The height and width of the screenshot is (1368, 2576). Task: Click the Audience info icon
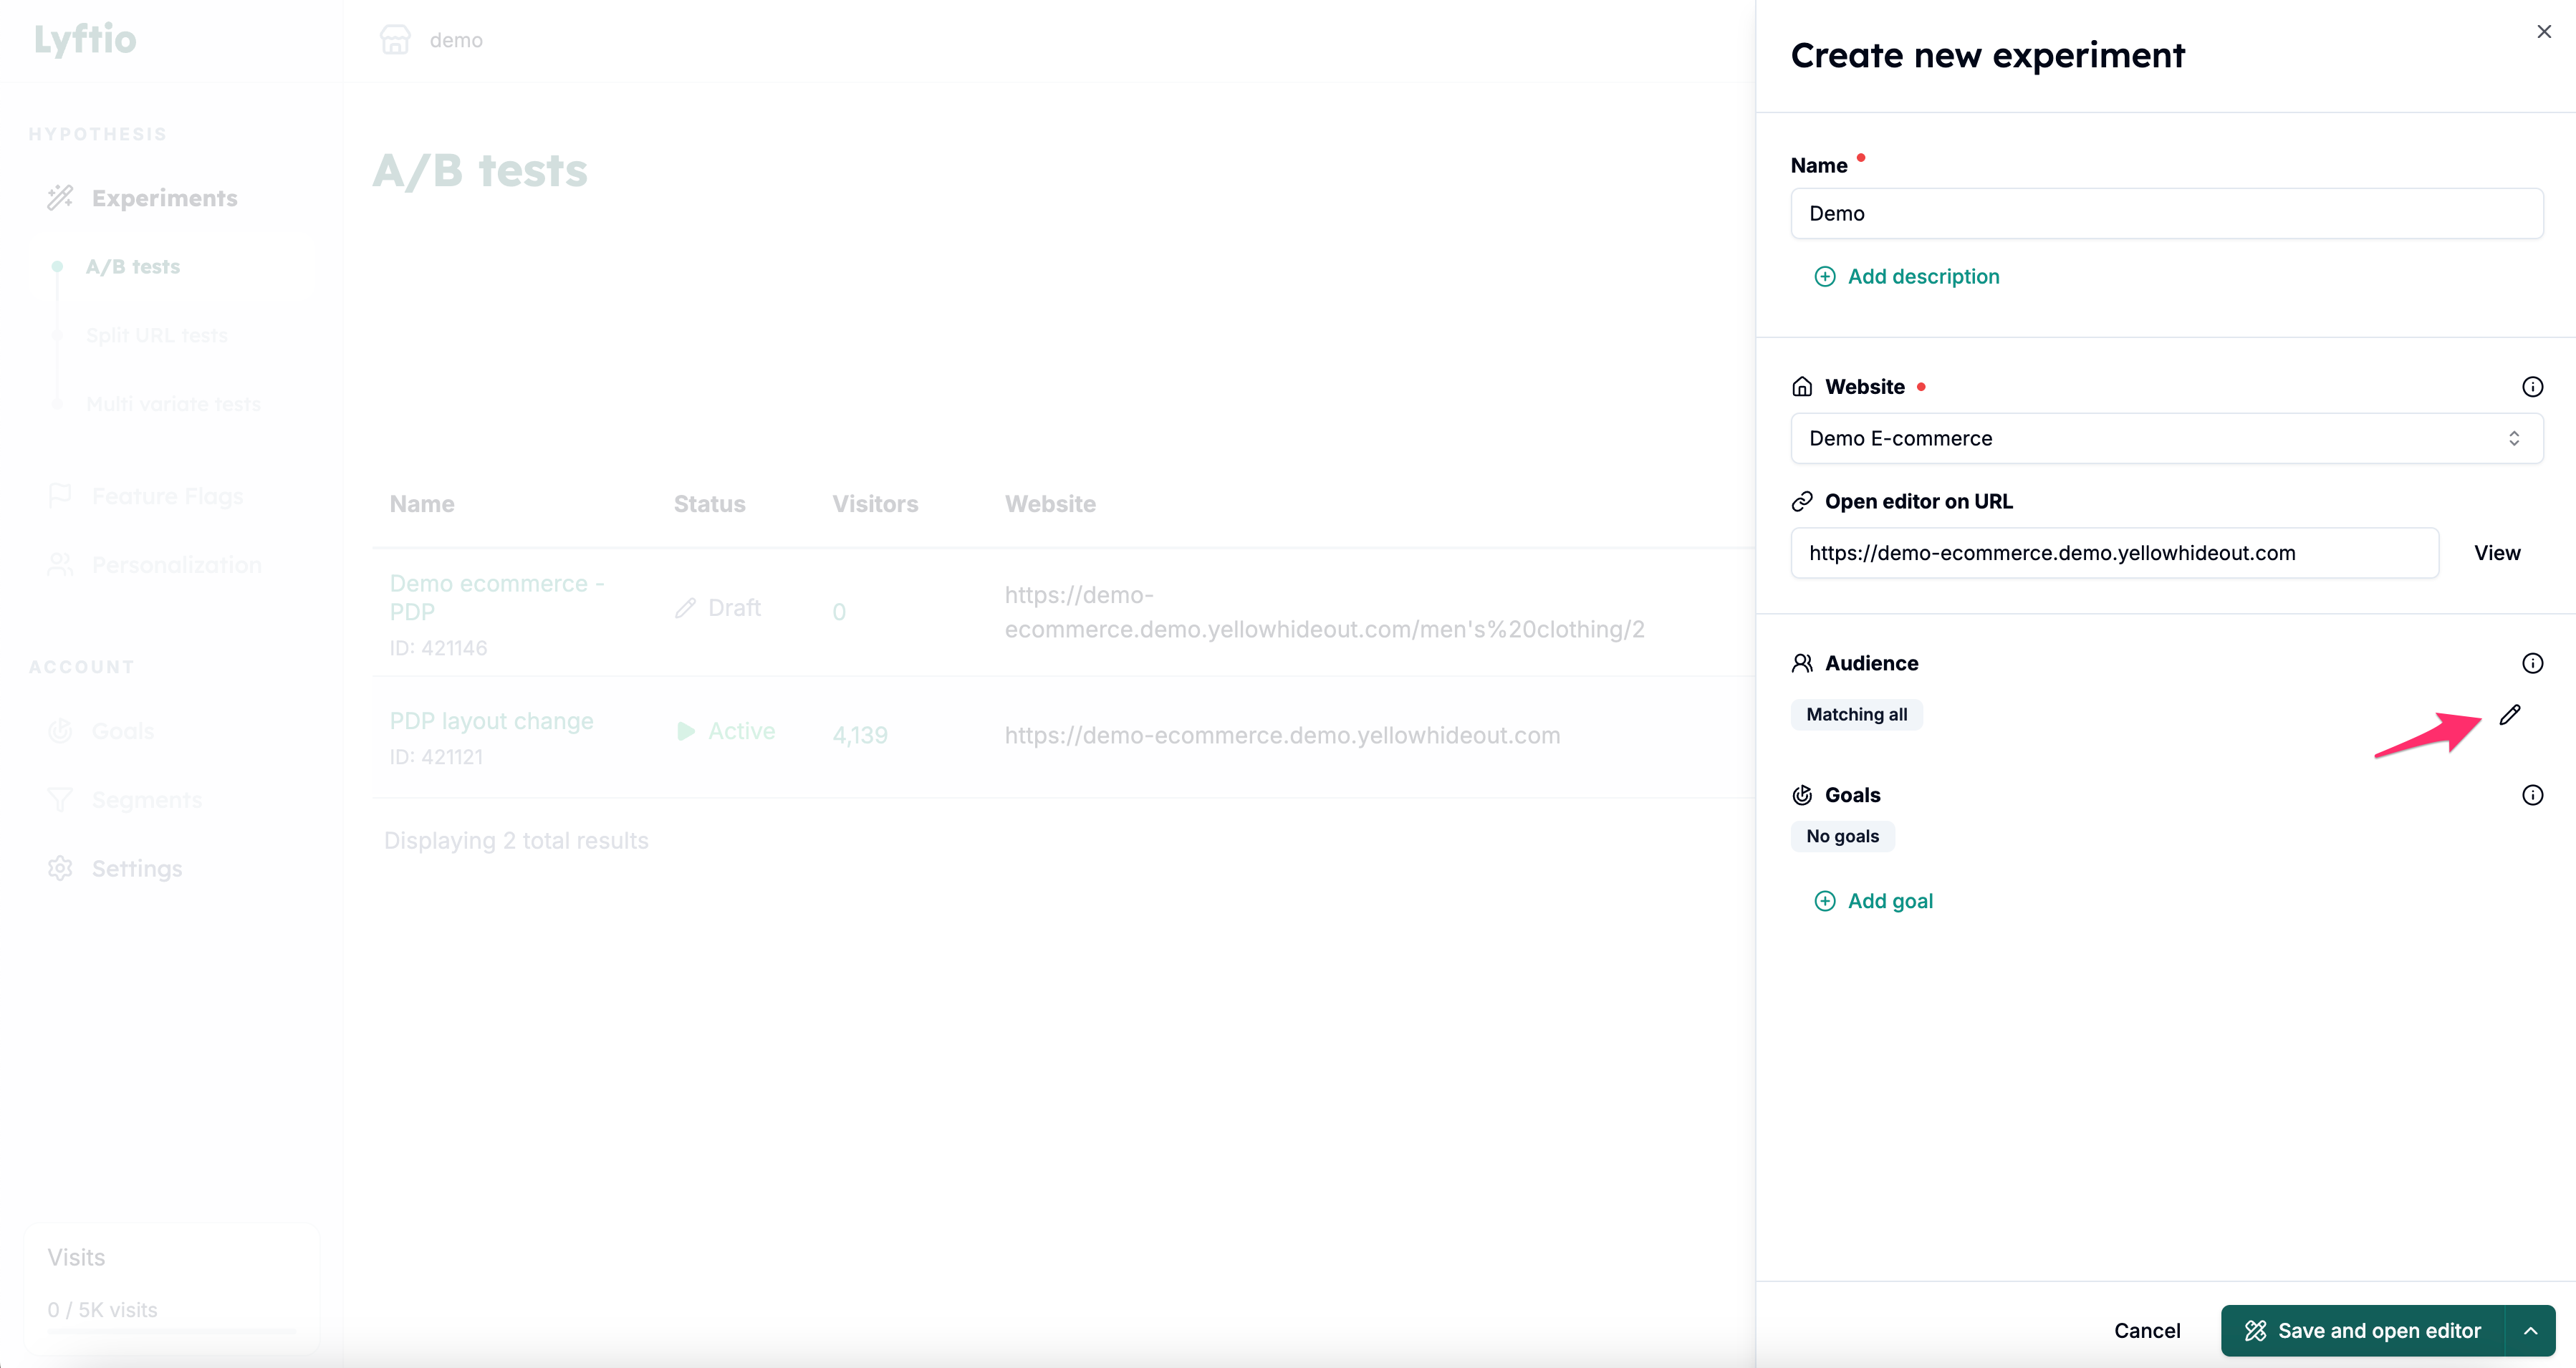coord(2532,663)
